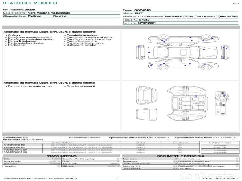This screenshot has height=181, width=242.
Task: Click the lower side-profile car diagram
Action: click(181, 64)
